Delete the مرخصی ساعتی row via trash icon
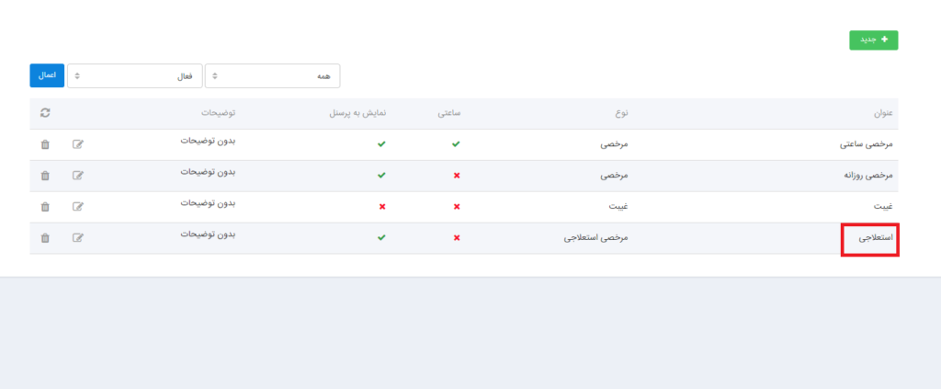The image size is (941, 389). pyautogui.click(x=45, y=144)
